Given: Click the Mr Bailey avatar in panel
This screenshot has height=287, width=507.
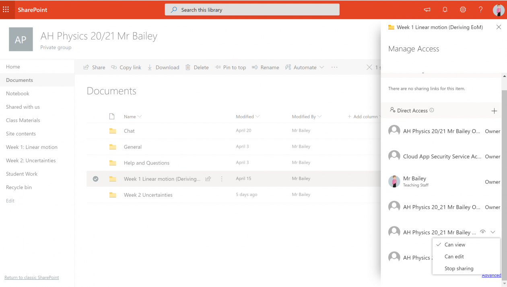Looking at the screenshot, I should tap(394, 181).
